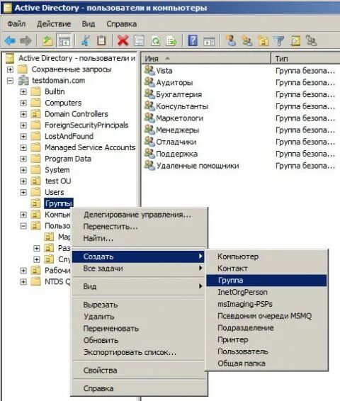Click the Domain Controllers folder icon
Viewport: 340px width, 401px height.
tap(36, 114)
